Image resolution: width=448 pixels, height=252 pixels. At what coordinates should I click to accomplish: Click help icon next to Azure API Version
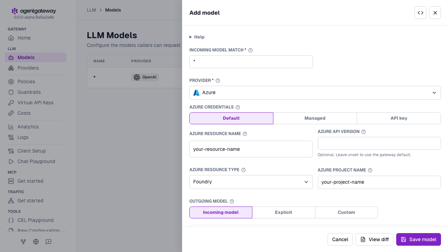tap(363, 132)
